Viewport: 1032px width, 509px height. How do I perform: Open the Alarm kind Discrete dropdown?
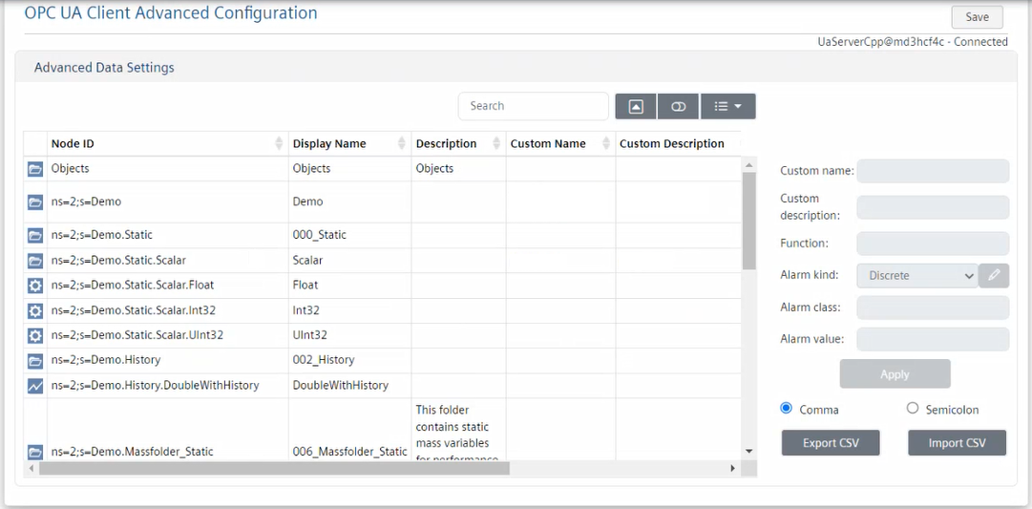click(x=917, y=275)
